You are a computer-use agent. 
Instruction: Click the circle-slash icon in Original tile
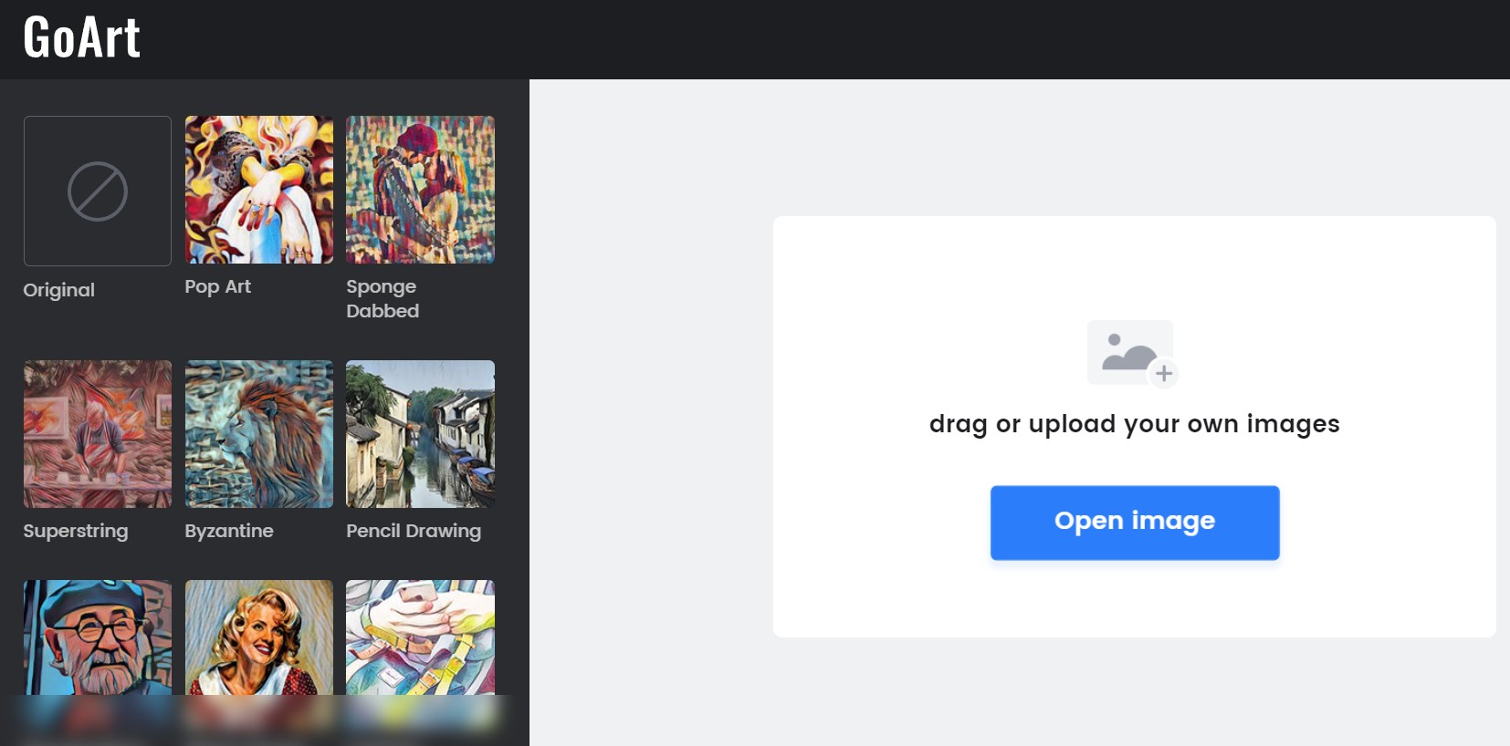tap(98, 192)
